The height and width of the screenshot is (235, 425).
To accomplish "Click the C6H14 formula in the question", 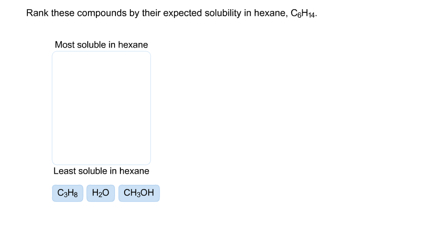I will pos(301,14).
